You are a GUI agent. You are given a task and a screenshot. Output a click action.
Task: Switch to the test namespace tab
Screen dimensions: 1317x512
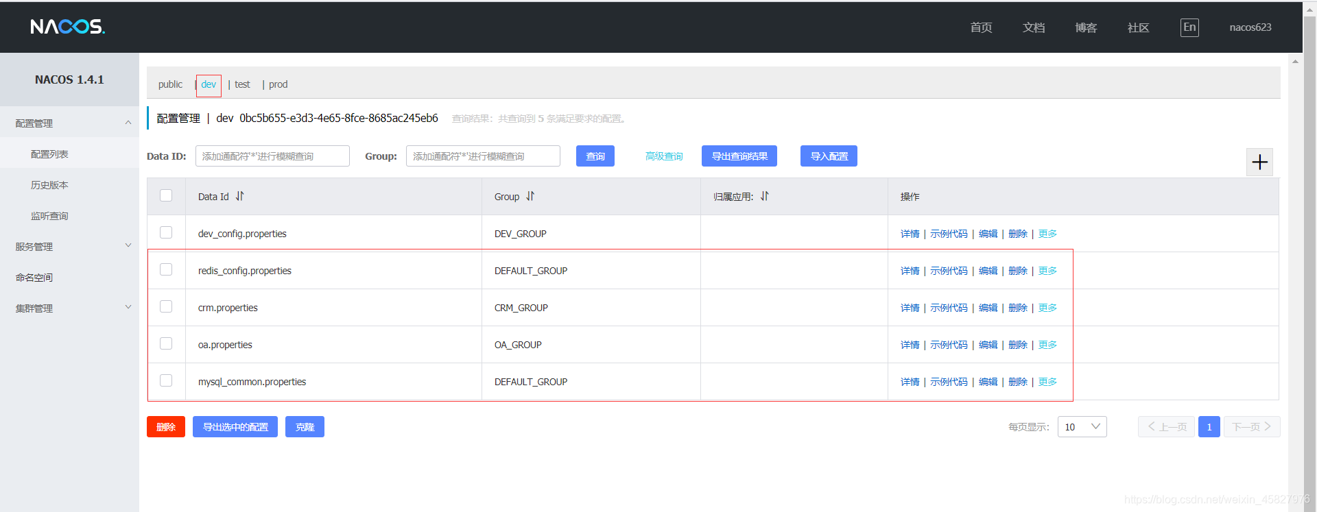[x=242, y=84]
